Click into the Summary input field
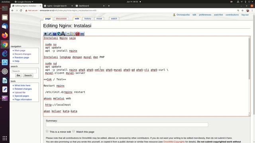 coord(127,125)
